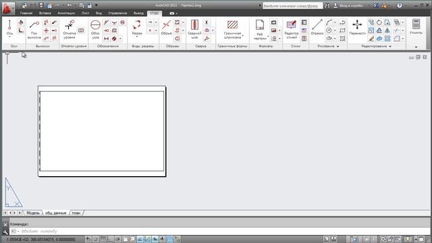432x243 pixels.
Task: Open the Модель layout tab
Action: point(33,213)
